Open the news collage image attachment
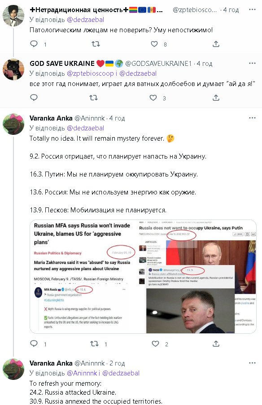The image size is (262, 405). (x=143, y=276)
